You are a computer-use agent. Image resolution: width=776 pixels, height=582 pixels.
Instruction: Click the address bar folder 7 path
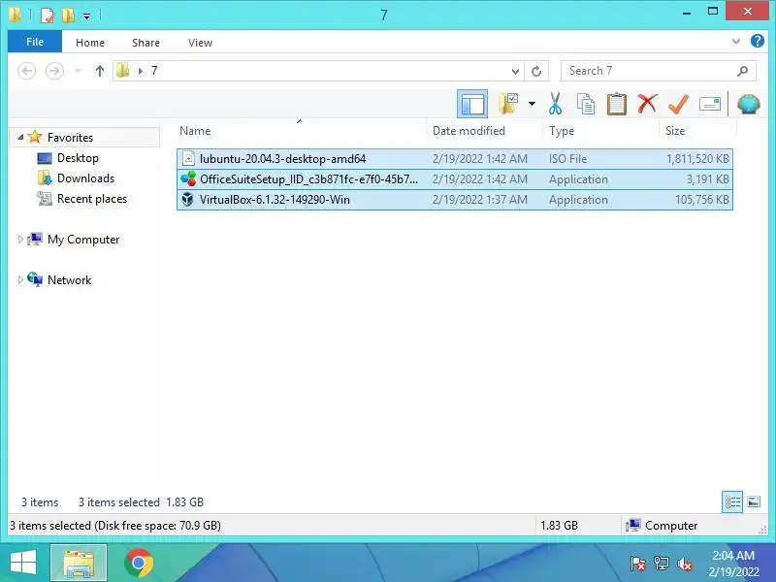pyautogui.click(x=154, y=71)
